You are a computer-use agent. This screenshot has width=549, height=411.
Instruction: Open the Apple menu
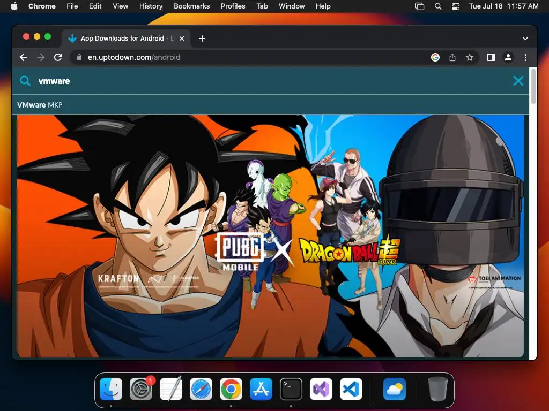(x=14, y=6)
